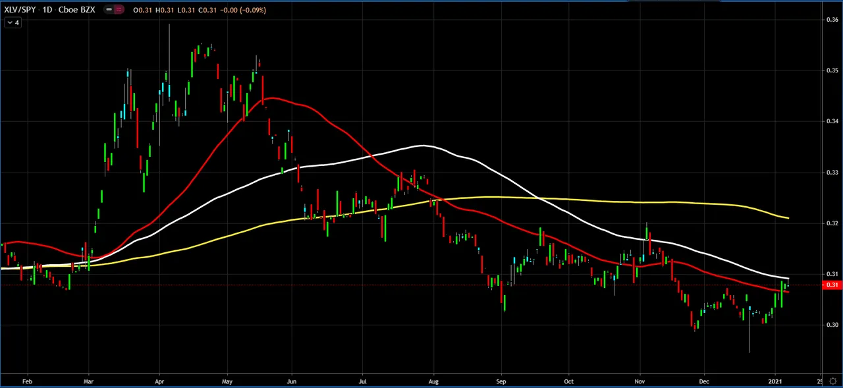Click the Dec label on the time axis

(704, 381)
